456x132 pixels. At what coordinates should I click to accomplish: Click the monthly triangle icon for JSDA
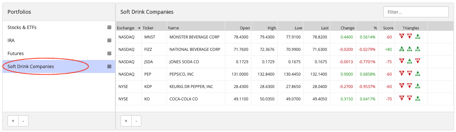coord(417,61)
